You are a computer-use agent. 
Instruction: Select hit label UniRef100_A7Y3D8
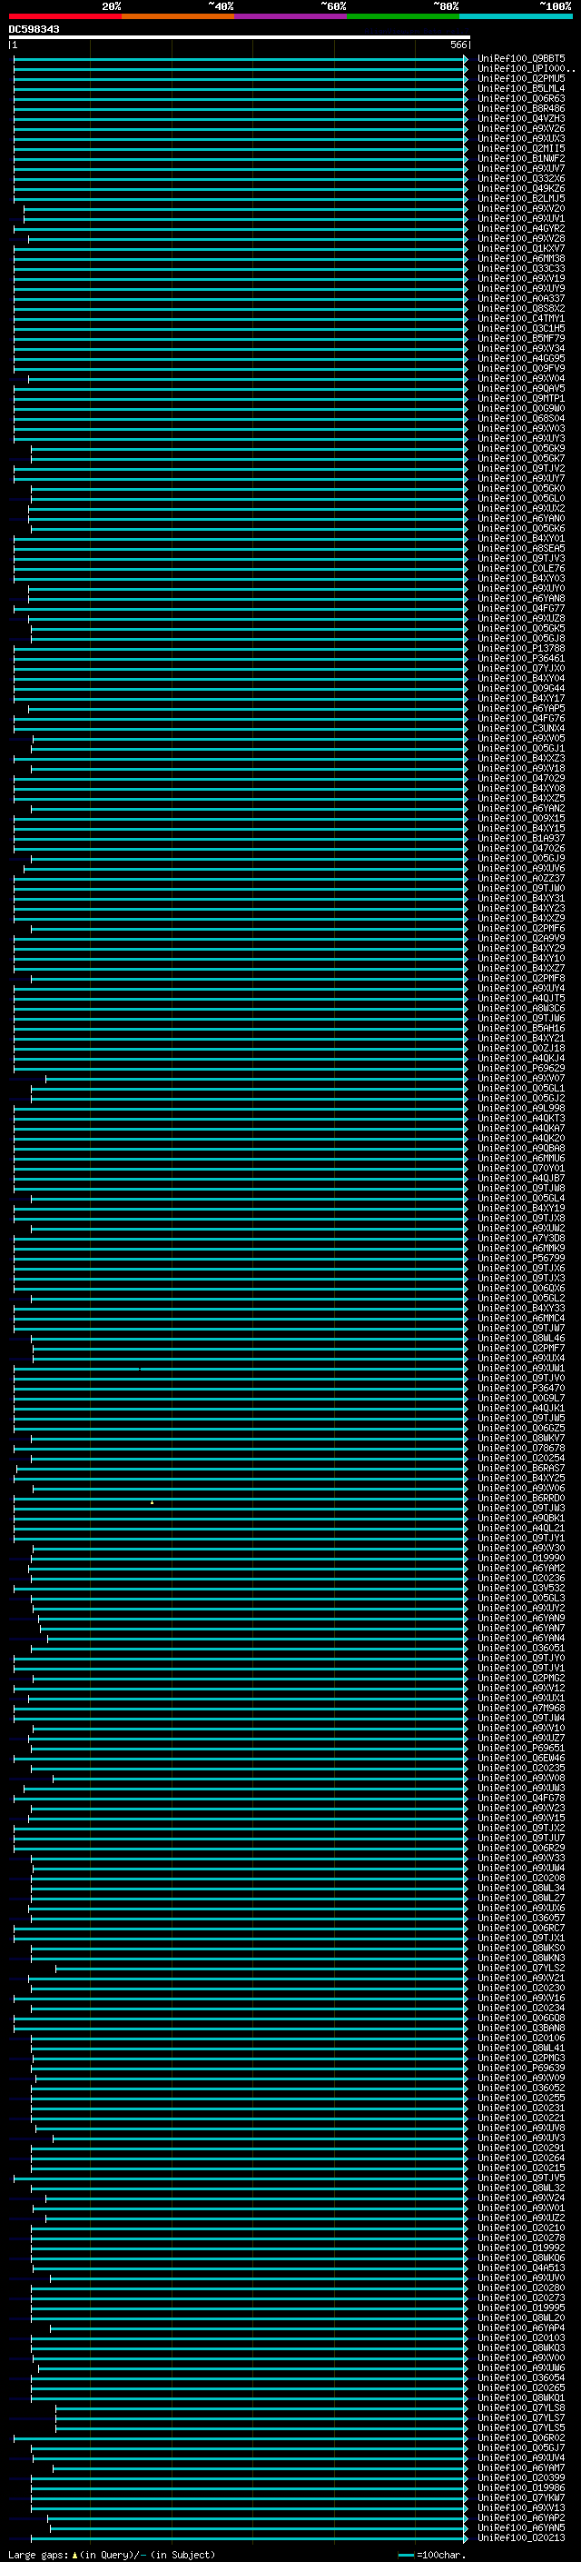521,1238
